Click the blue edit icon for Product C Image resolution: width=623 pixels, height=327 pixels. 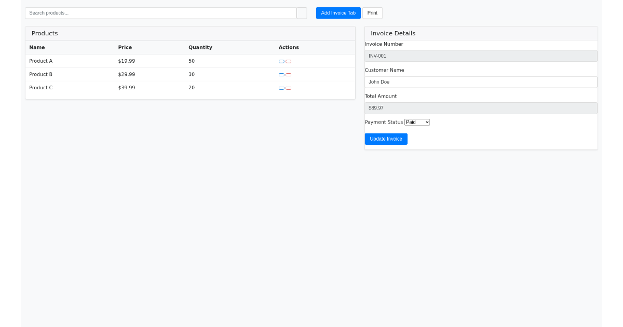click(x=281, y=88)
